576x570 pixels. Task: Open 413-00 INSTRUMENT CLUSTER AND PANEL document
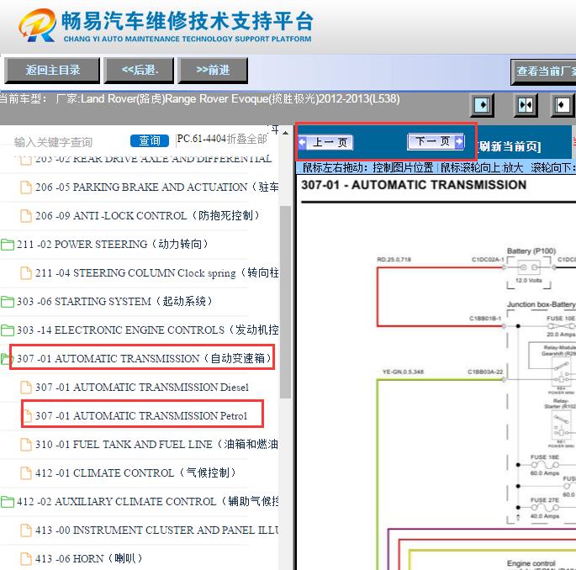[157, 530]
